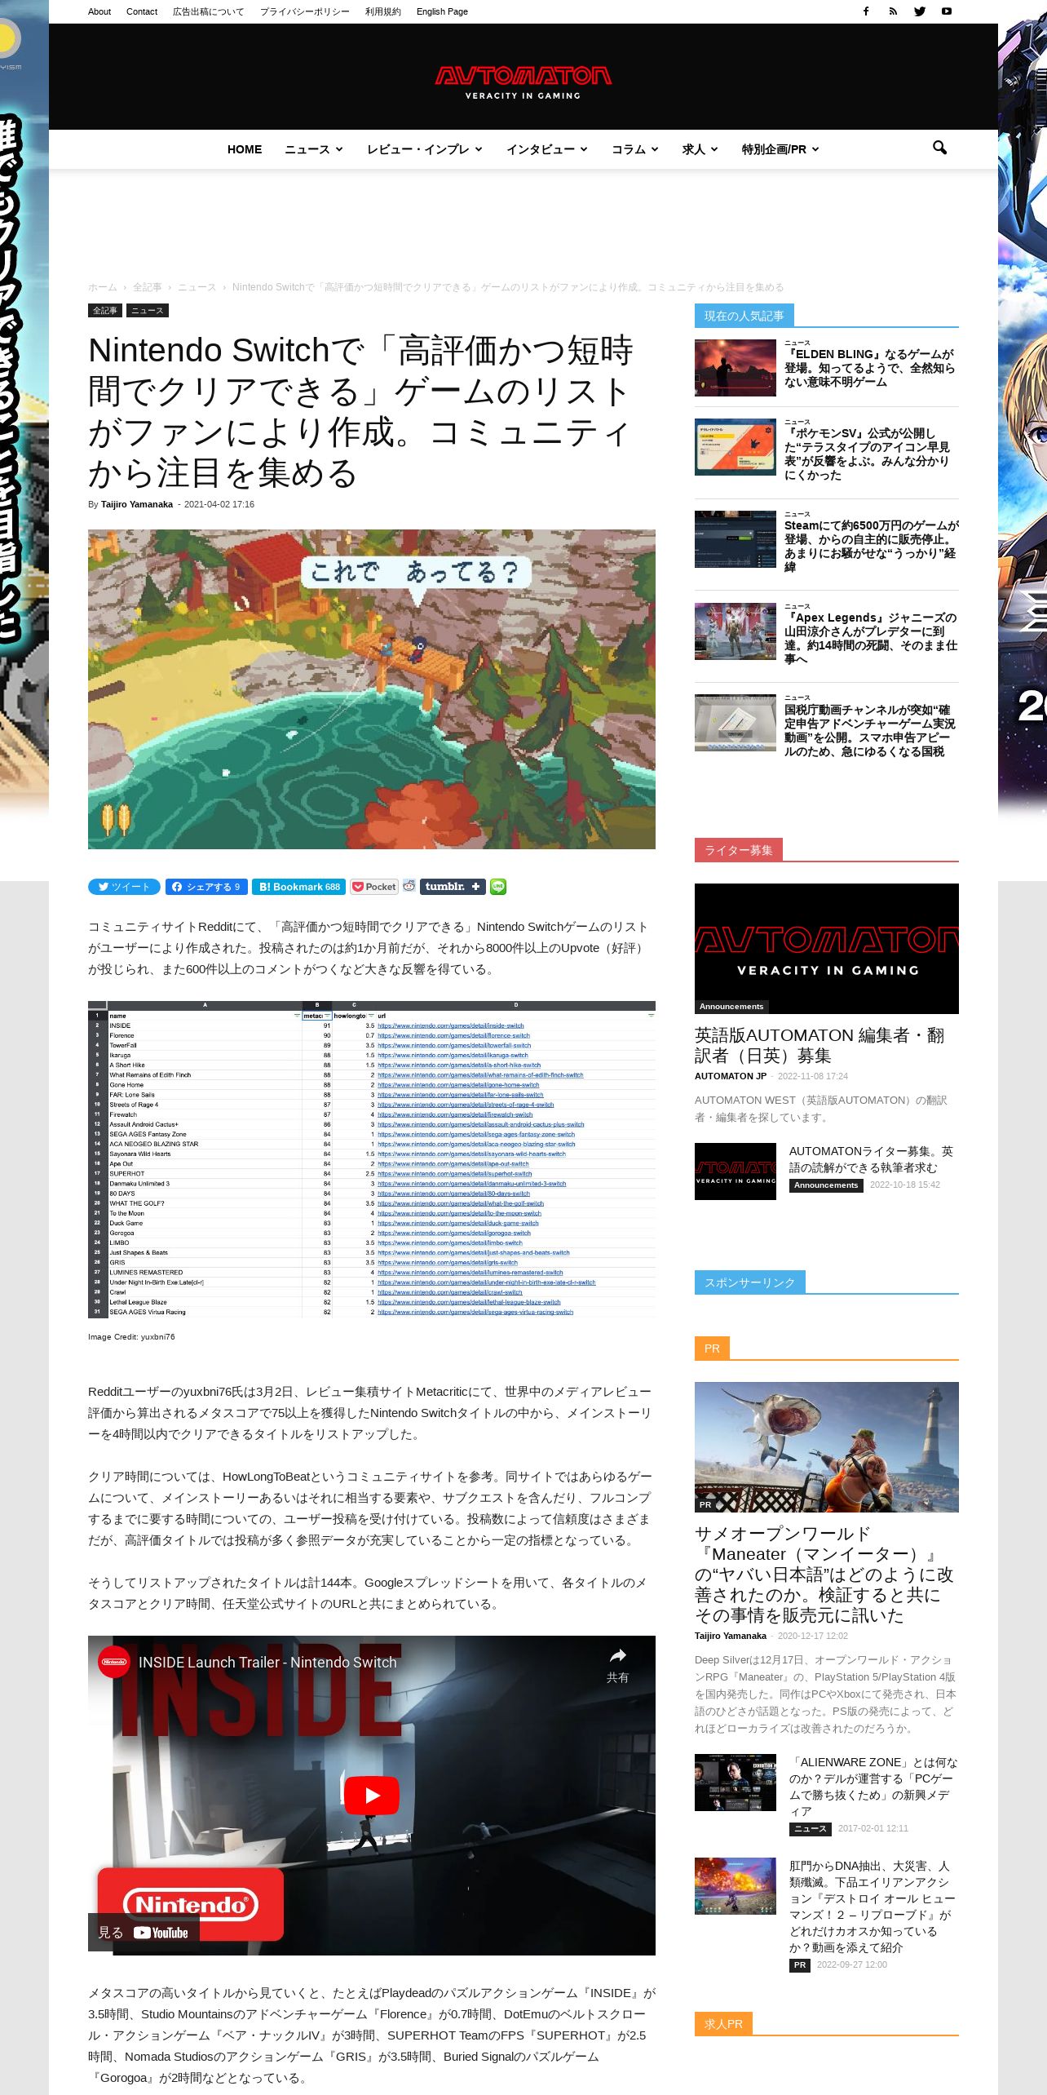
Task: Click the B! Bookmark 688 button
Action: pos(299,887)
